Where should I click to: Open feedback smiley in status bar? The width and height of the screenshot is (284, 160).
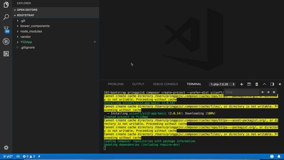point(272,156)
